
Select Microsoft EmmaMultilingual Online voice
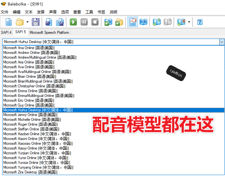point(113,96)
